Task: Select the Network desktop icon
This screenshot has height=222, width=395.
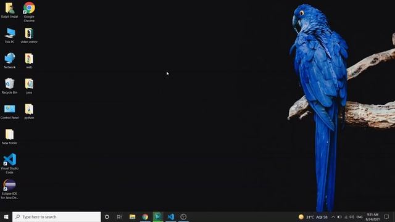Action: tap(10, 60)
